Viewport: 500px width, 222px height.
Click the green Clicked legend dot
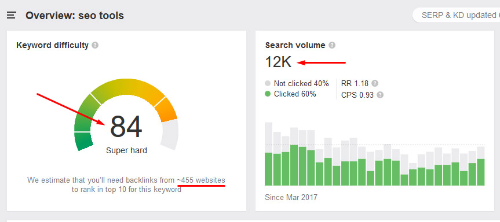[268, 94]
